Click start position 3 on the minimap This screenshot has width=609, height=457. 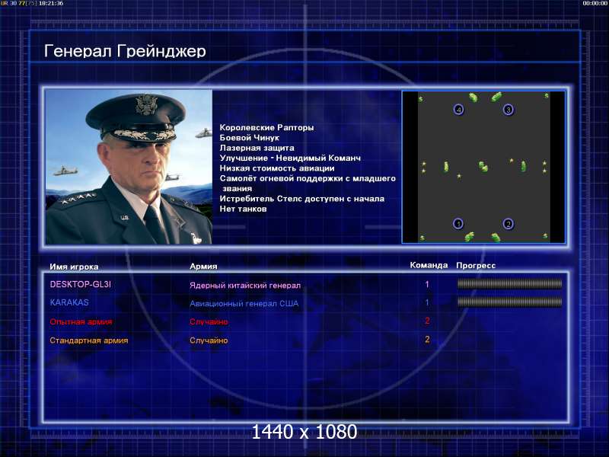tap(508, 110)
